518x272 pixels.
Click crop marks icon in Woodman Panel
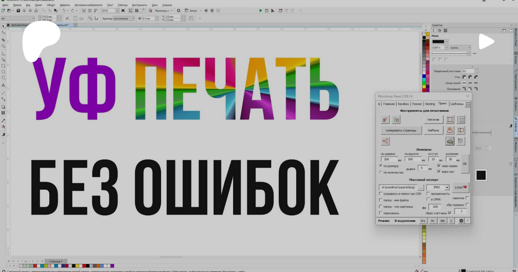[450, 119]
